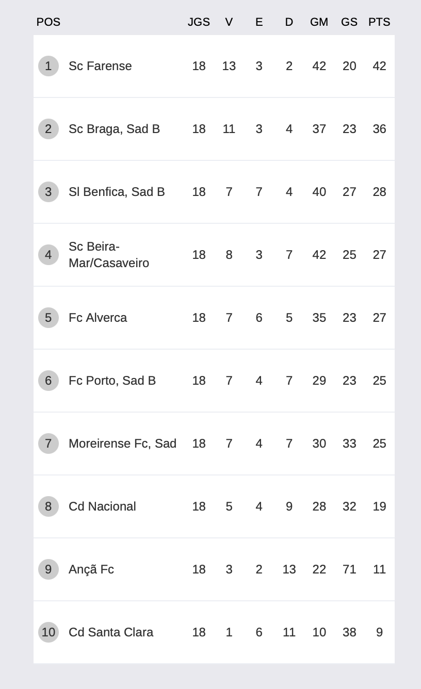Click position badge number 1
Image resolution: width=421 pixels, height=689 pixels.
tap(48, 66)
